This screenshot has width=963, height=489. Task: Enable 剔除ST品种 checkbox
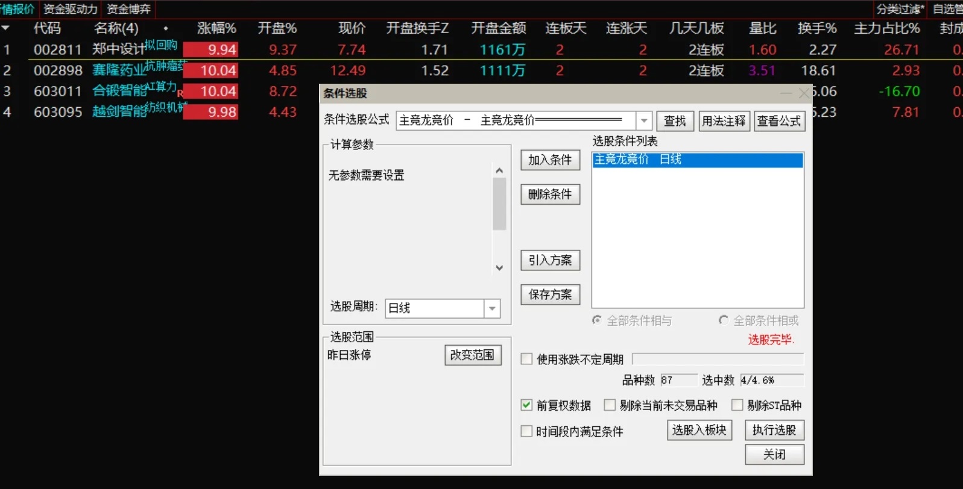click(x=737, y=405)
